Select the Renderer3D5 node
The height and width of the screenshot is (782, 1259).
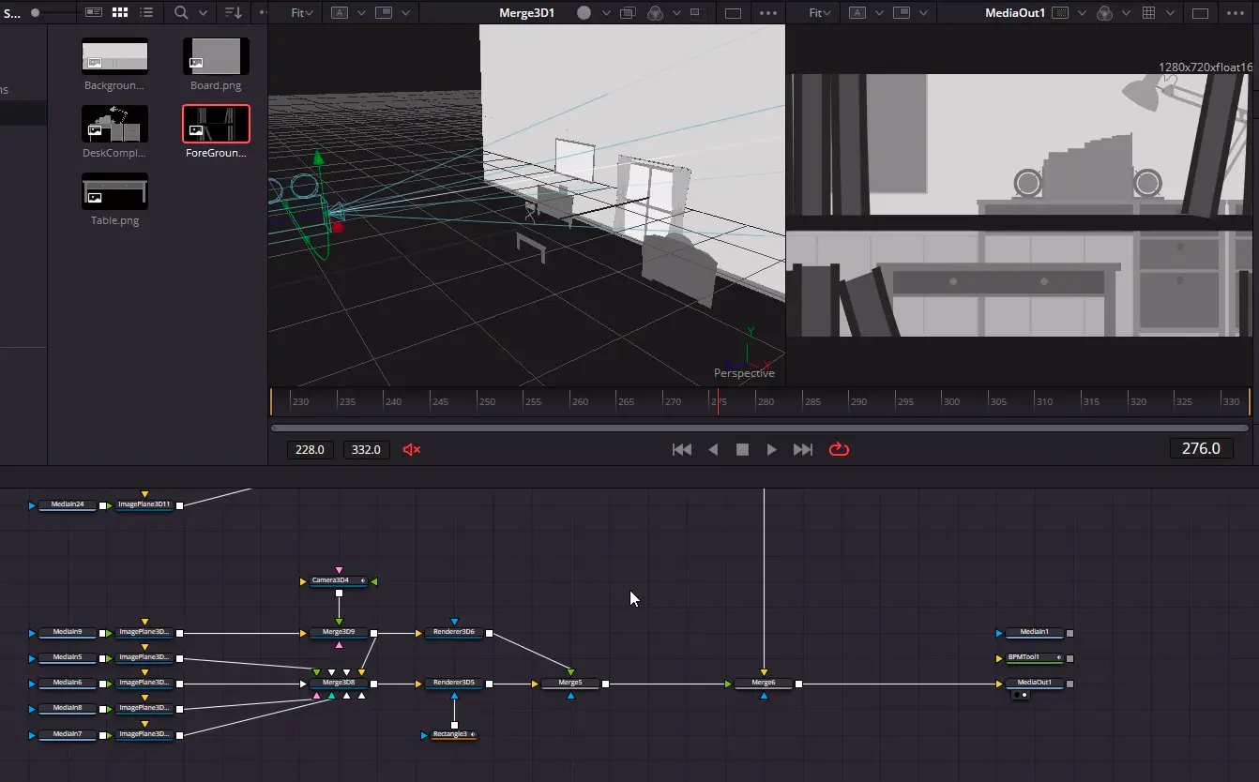pos(454,684)
